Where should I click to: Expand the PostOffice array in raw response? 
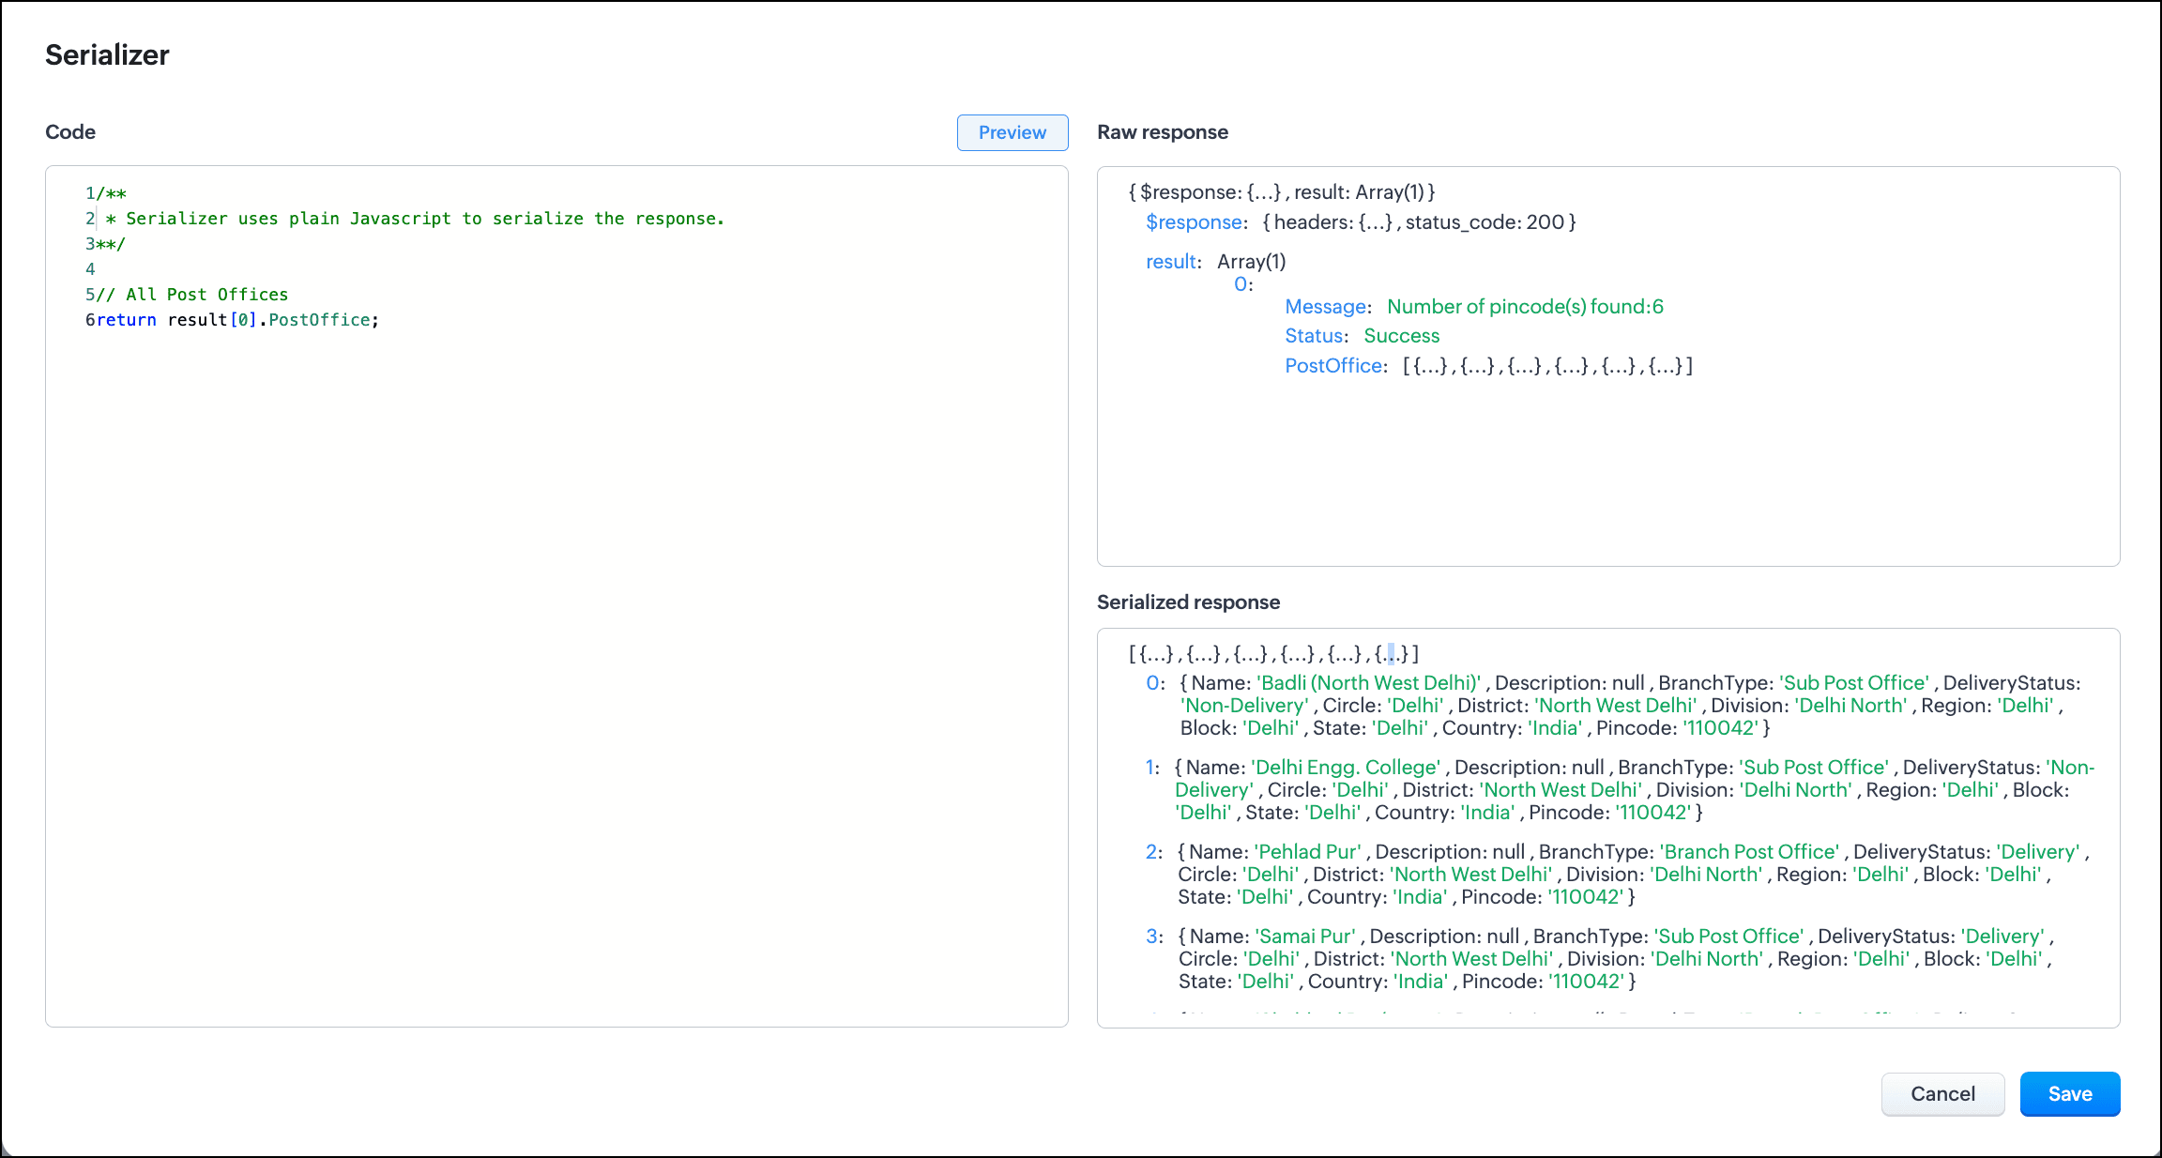click(x=1333, y=366)
